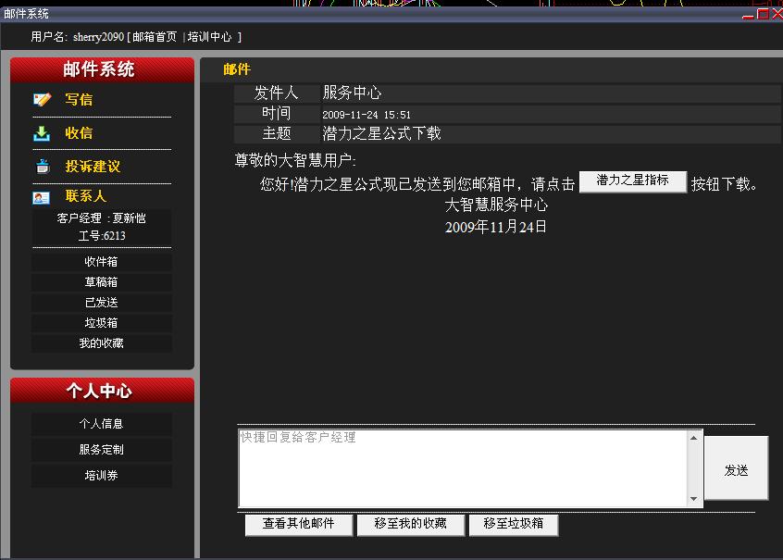Click the compose mail pencil icon

coord(42,99)
